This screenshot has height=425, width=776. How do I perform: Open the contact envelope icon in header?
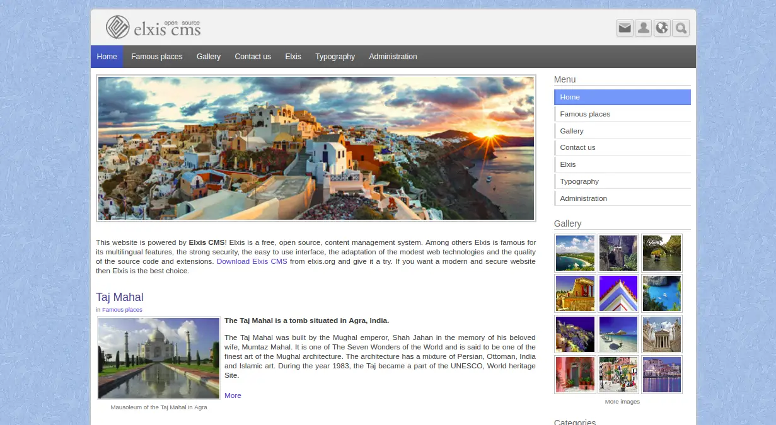625,28
